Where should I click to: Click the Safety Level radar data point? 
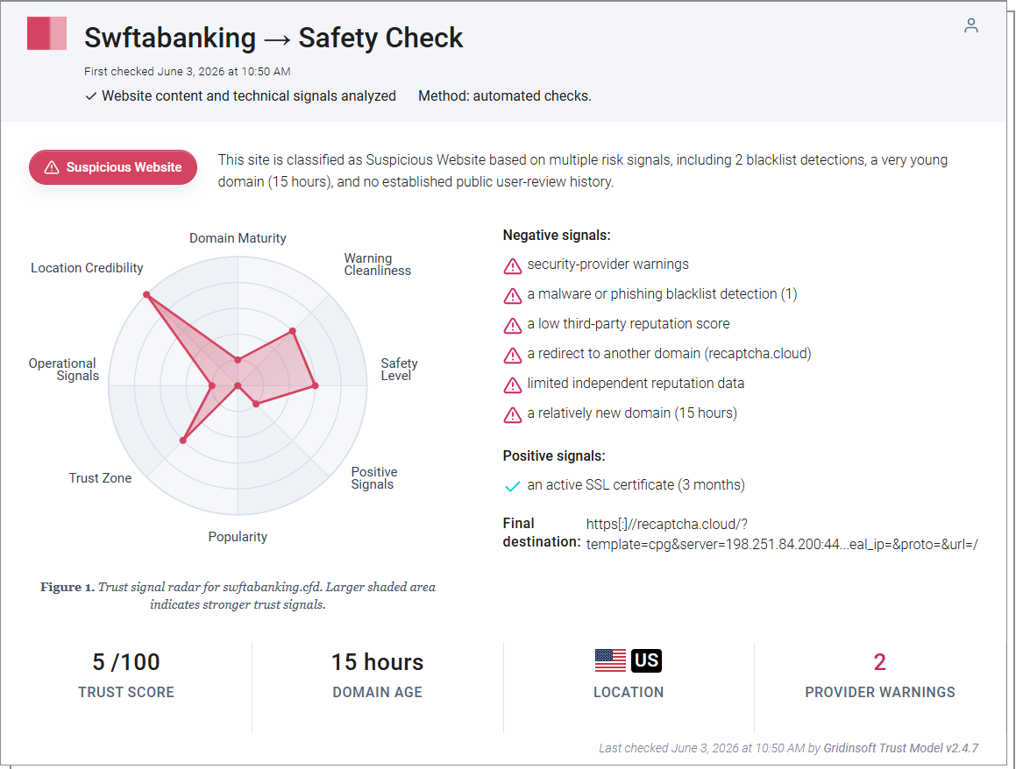[x=316, y=385]
